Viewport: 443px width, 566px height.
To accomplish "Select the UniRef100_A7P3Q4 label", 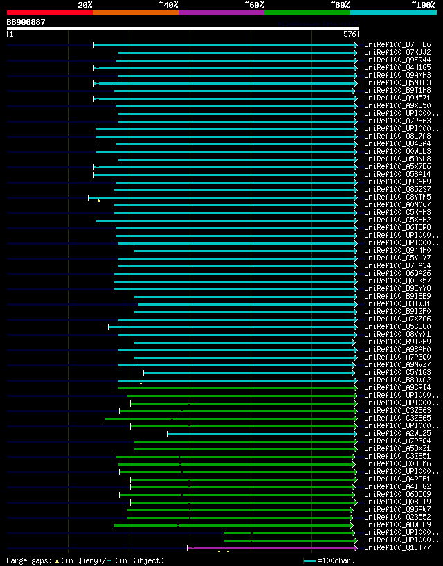I will coord(397,441).
